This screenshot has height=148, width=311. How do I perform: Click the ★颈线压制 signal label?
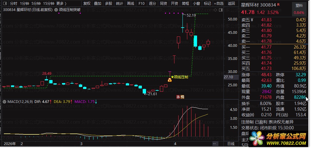tap(180, 77)
